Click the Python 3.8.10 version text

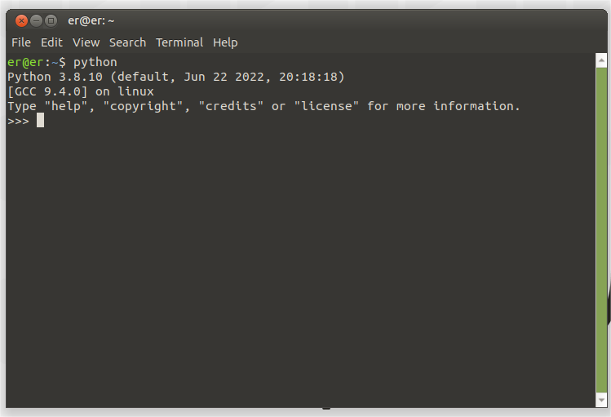pyautogui.click(x=55, y=77)
